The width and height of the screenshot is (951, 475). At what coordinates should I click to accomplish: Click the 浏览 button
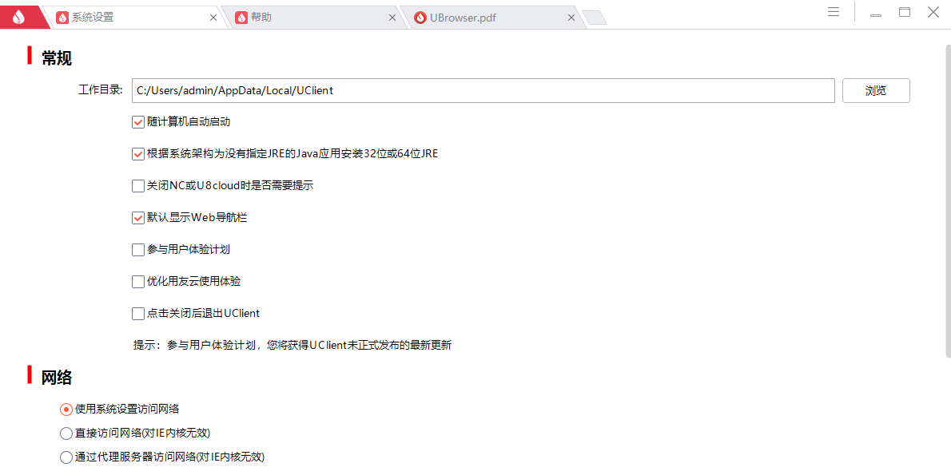(876, 90)
